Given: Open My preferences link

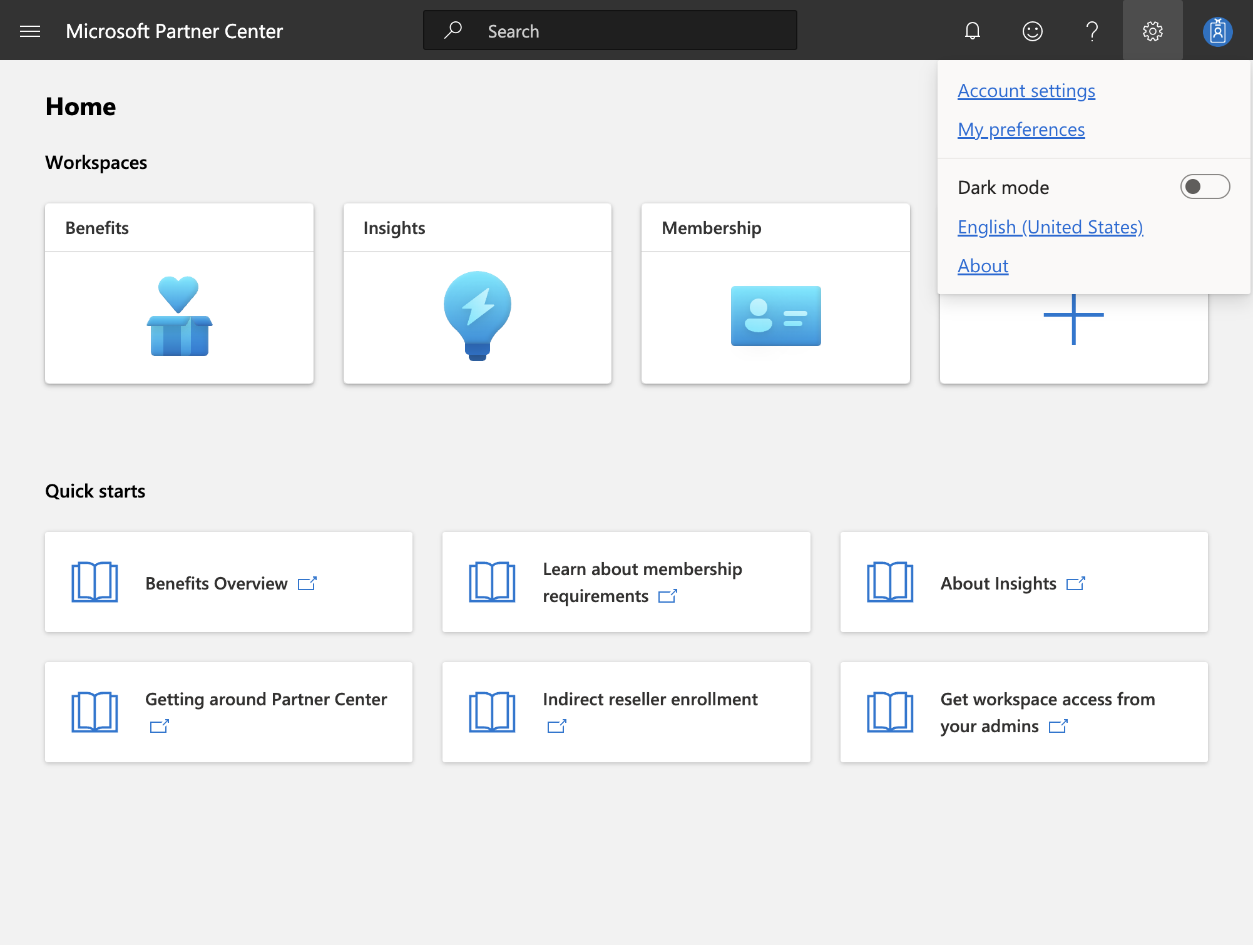Looking at the screenshot, I should pyautogui.click(x=1021, y=130).
